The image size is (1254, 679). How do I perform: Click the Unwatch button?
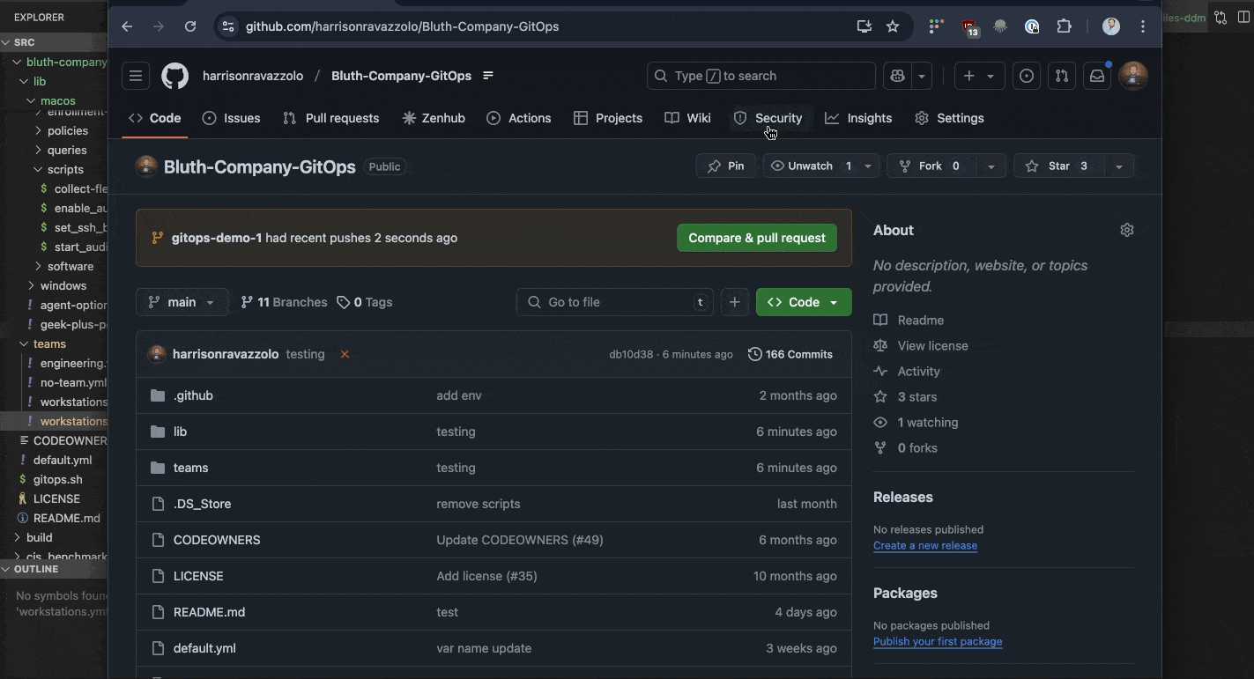coord(811,166)
